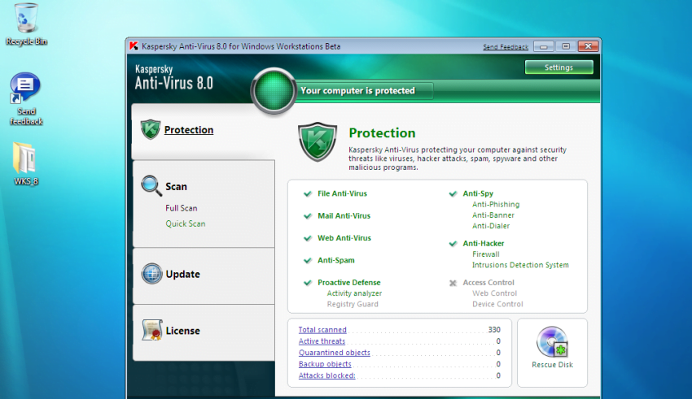Click the Scan magnifying glass icon

pyautogui.click(x=151, y=186)
